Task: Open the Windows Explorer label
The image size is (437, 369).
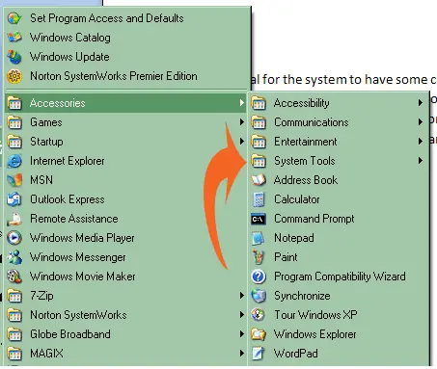Action: (315, 334)
